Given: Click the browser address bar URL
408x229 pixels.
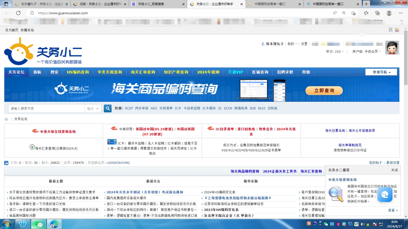Looking at the screenshot, I should [x=63, y=13].
